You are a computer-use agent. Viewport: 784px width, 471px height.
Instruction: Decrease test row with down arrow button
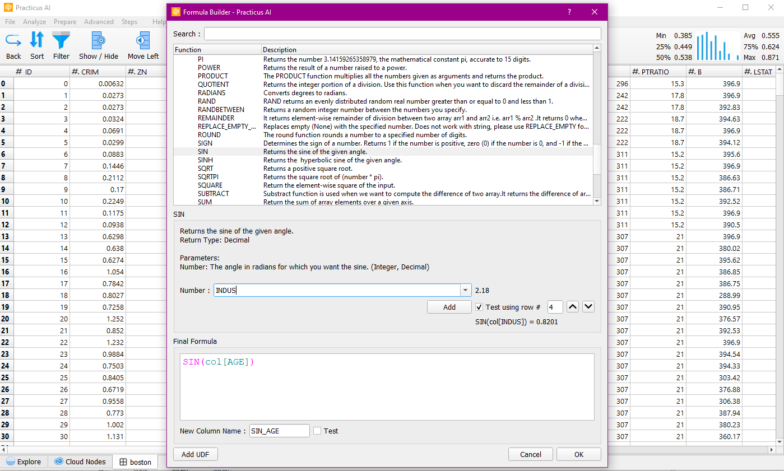(588, 306)
